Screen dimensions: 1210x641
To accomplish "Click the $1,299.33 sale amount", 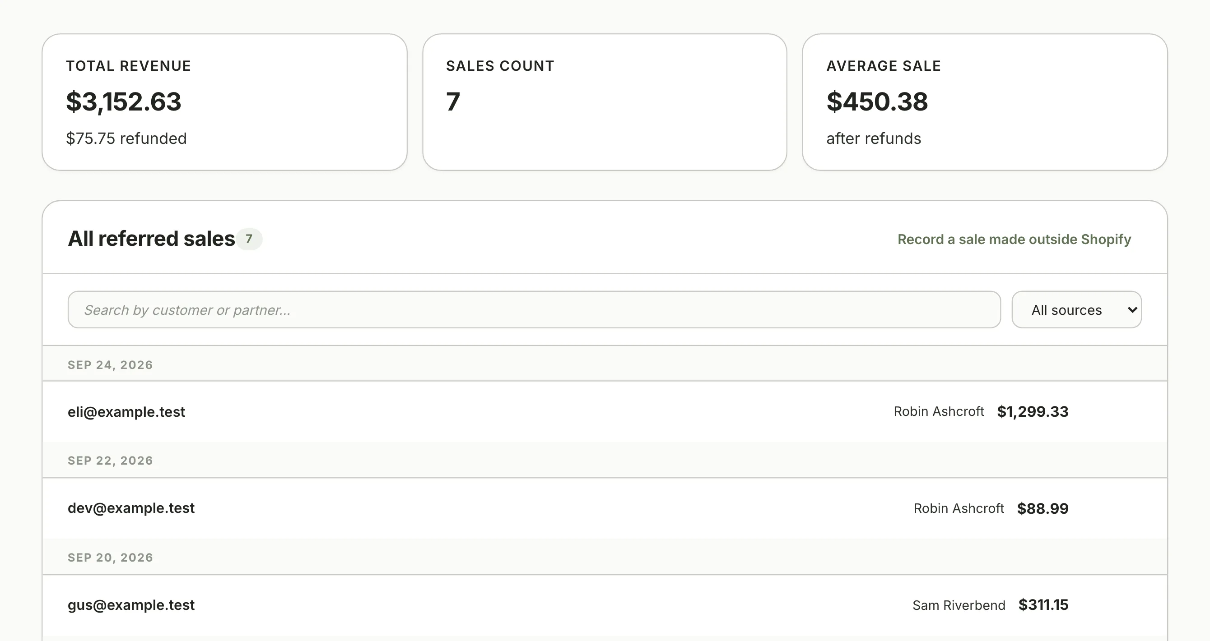I will [x=1033, y=411].
